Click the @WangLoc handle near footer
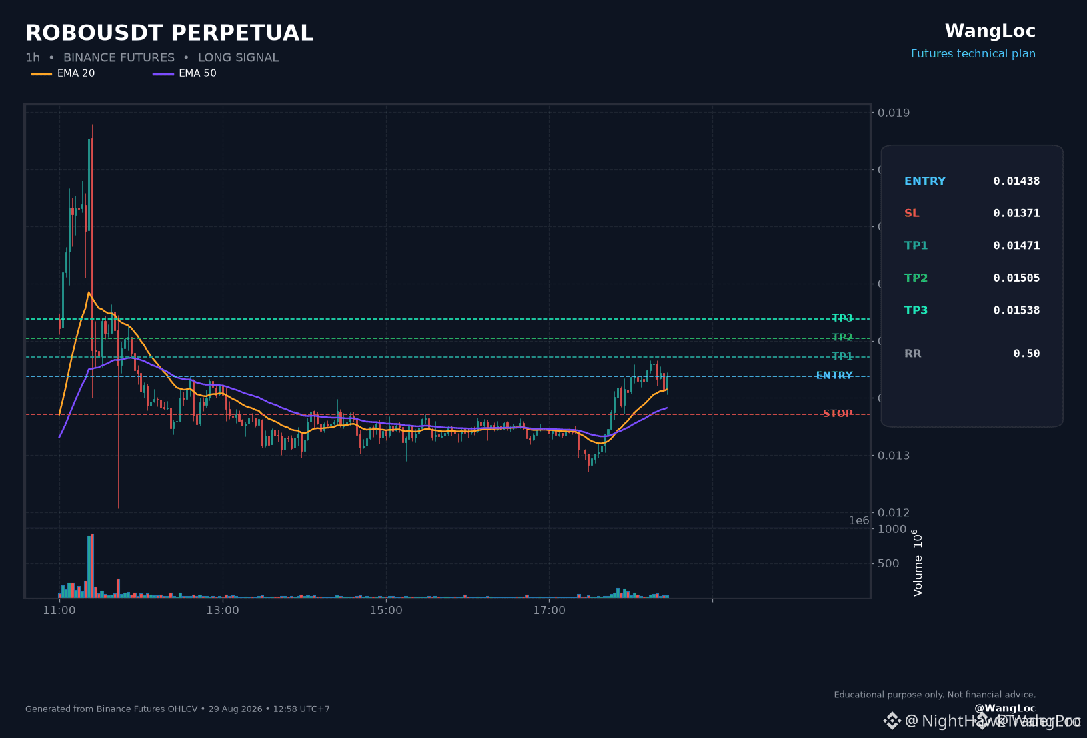The image size is (1087, 738). tap(1005, 709)
